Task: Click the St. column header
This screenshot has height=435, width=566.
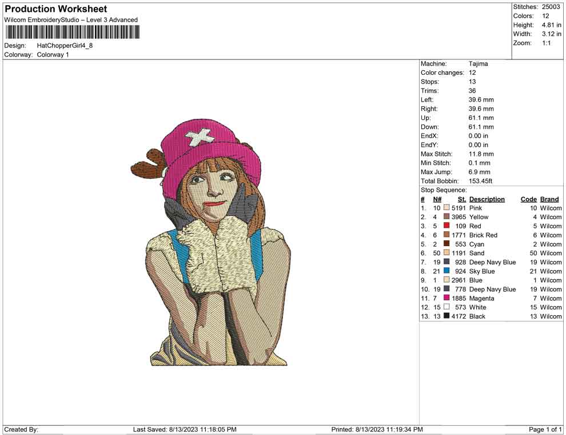Action: (462, 199)
